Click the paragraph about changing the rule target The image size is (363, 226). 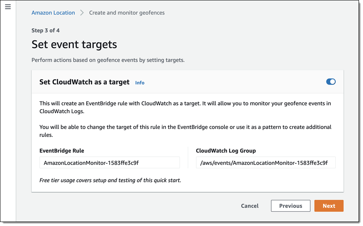pyautogui.click(x=185, y=131)
